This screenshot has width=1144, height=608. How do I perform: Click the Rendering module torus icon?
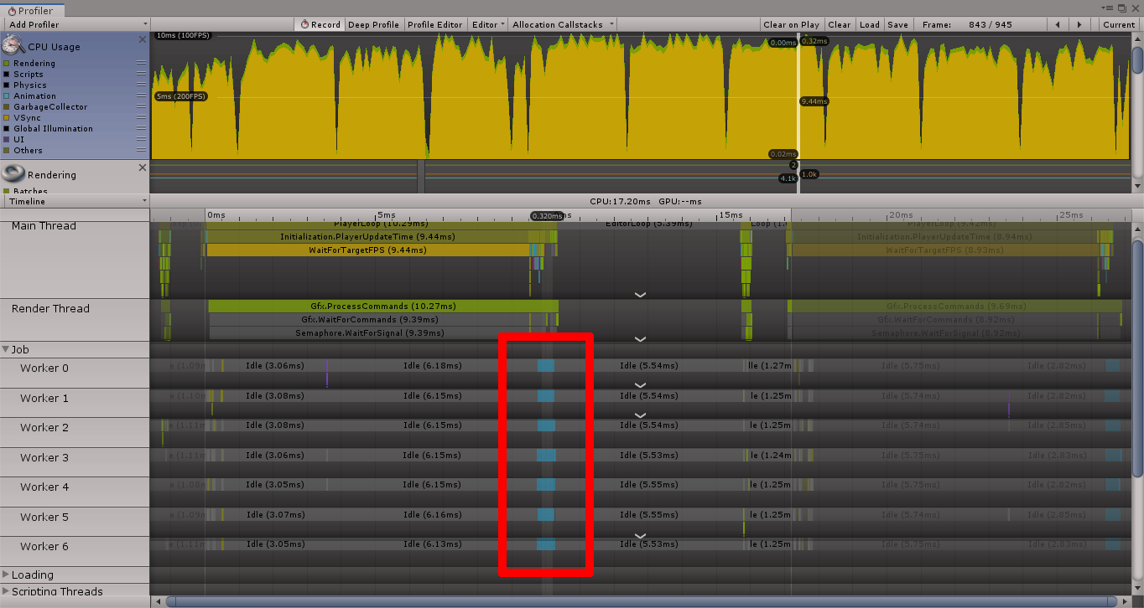click(13, 174)
